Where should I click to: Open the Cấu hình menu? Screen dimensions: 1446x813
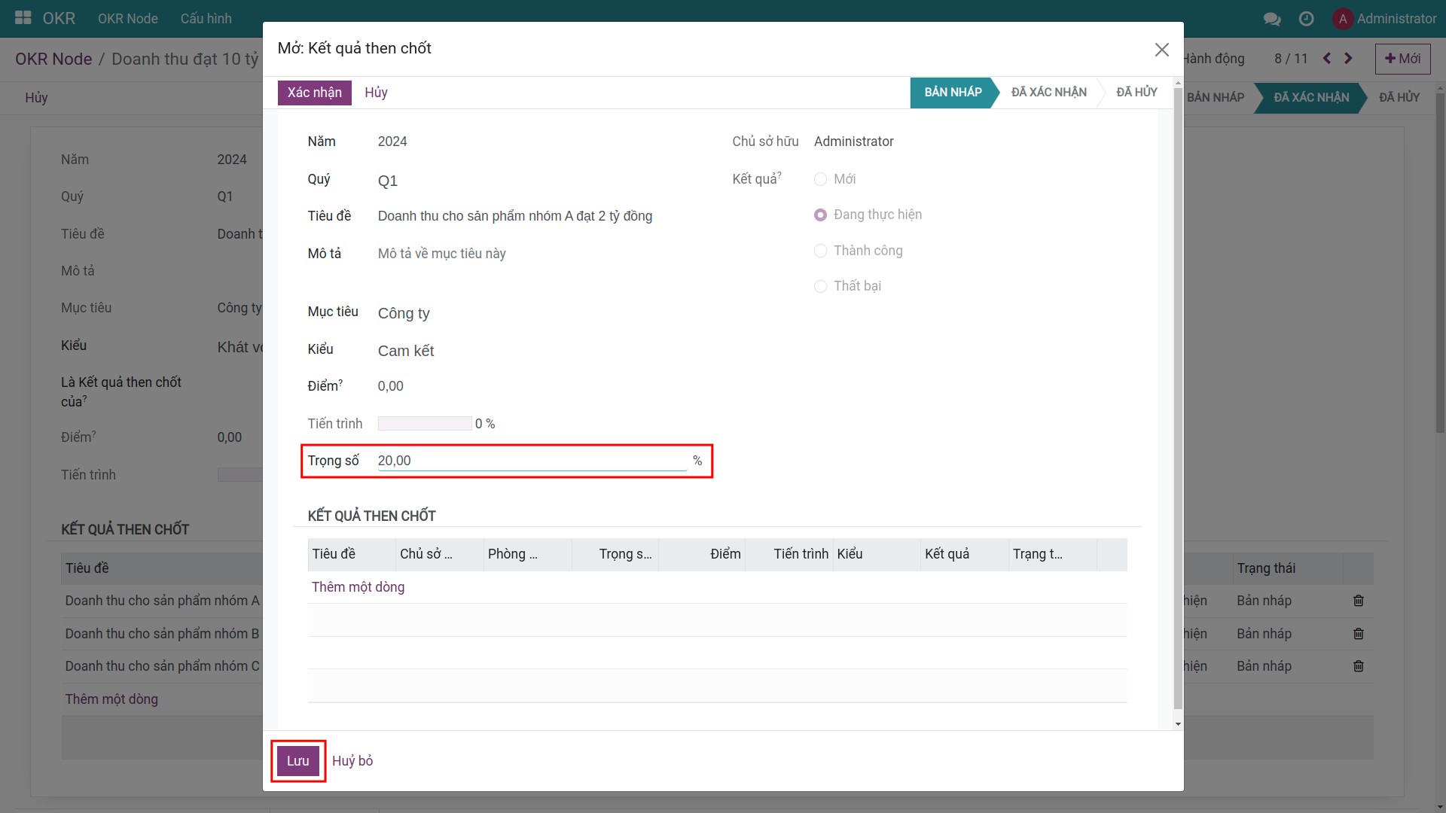click(206, 19)
